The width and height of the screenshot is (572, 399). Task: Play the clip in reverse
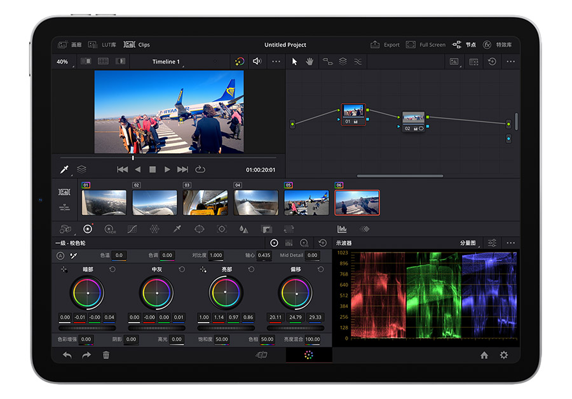click(137, 169)
